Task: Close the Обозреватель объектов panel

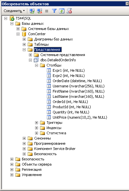Action: (127, 4)
